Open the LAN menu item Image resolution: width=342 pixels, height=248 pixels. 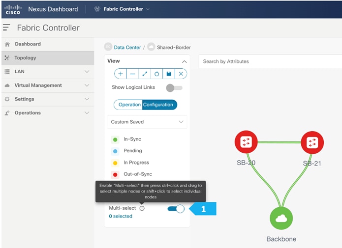coord(48,72)
